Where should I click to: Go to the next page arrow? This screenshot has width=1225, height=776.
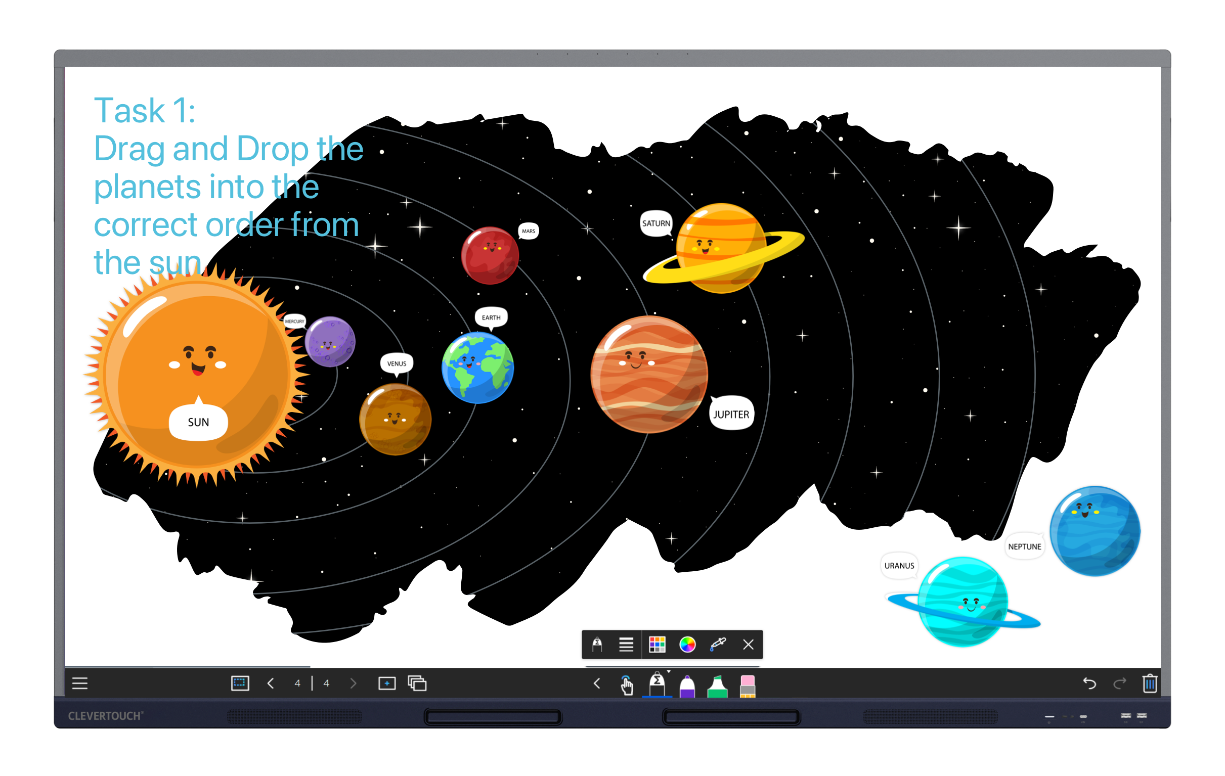[x=353, y=683]
